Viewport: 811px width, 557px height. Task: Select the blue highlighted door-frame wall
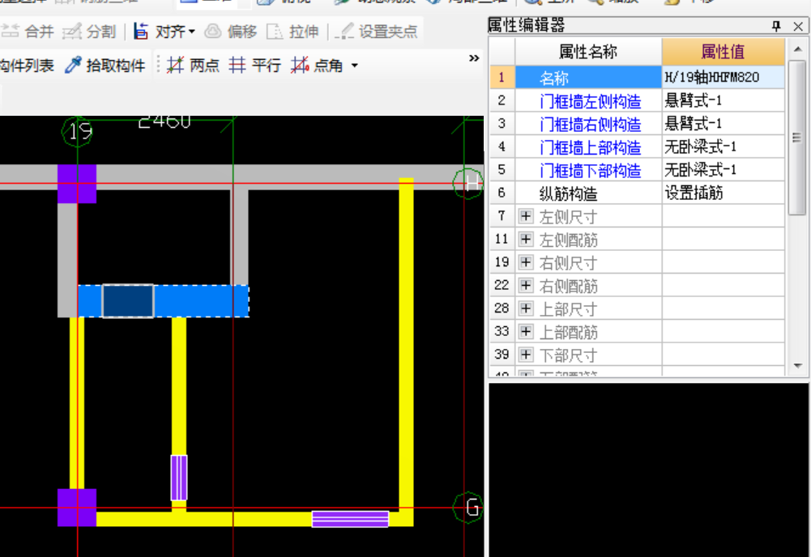202,300
